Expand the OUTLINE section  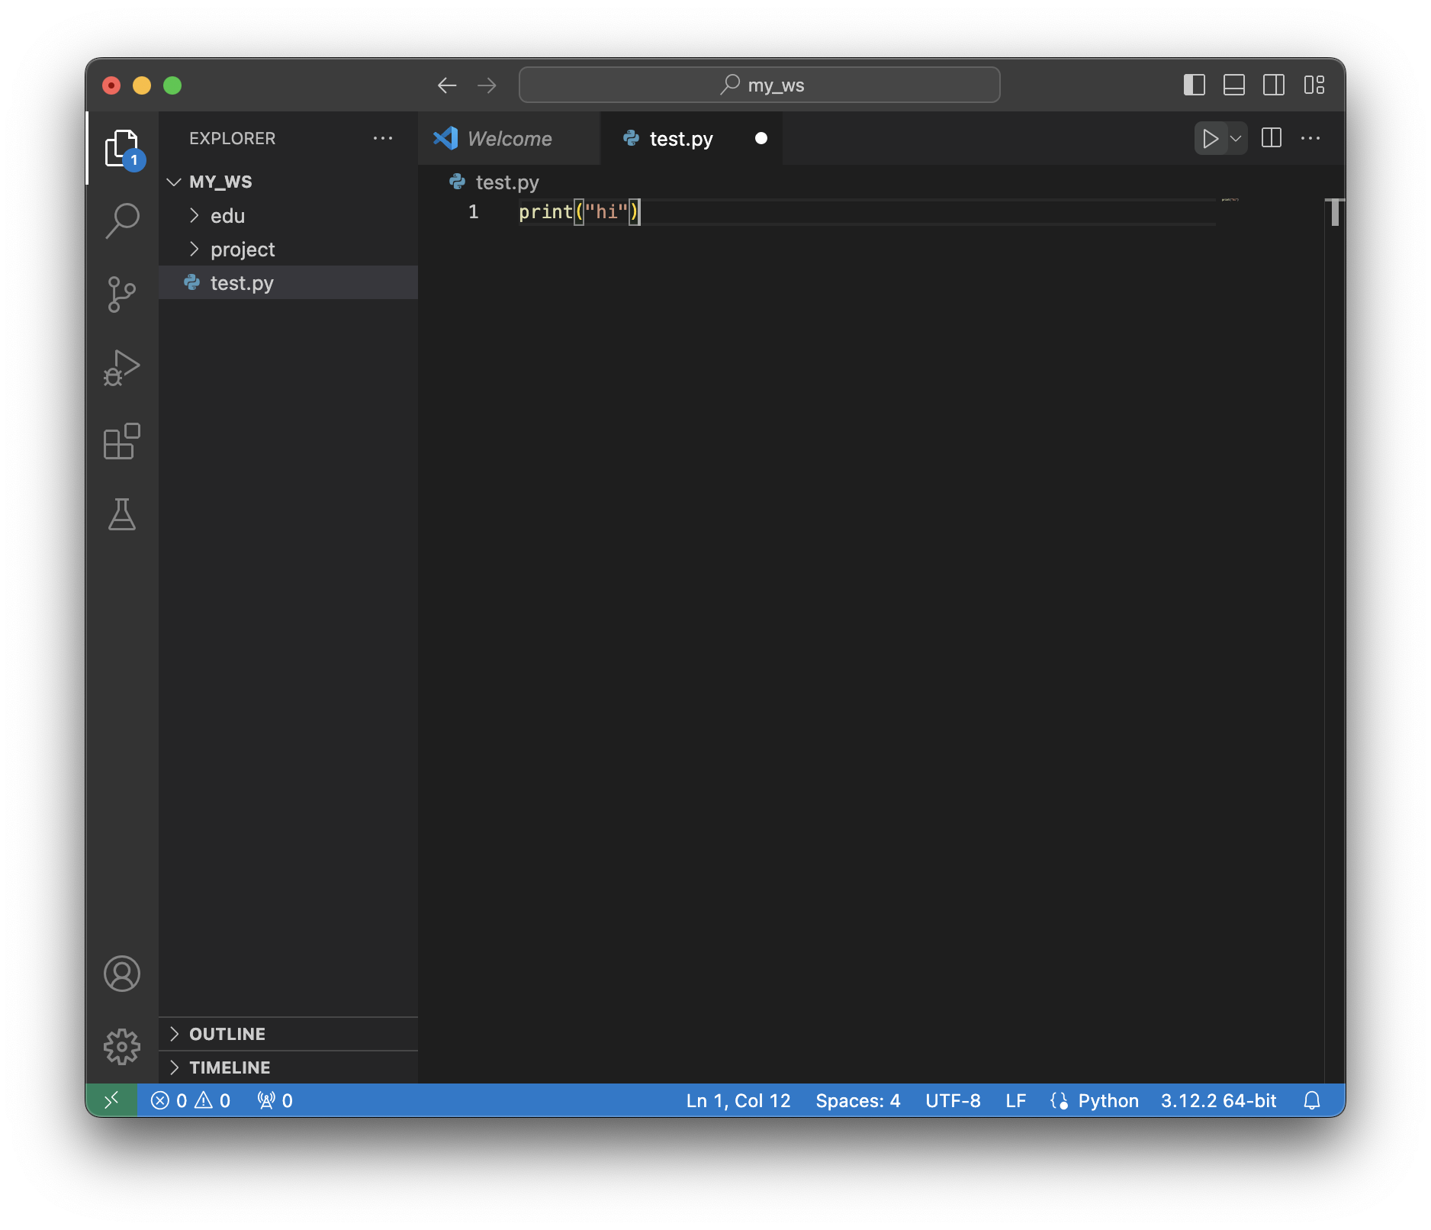(288, 1034)
